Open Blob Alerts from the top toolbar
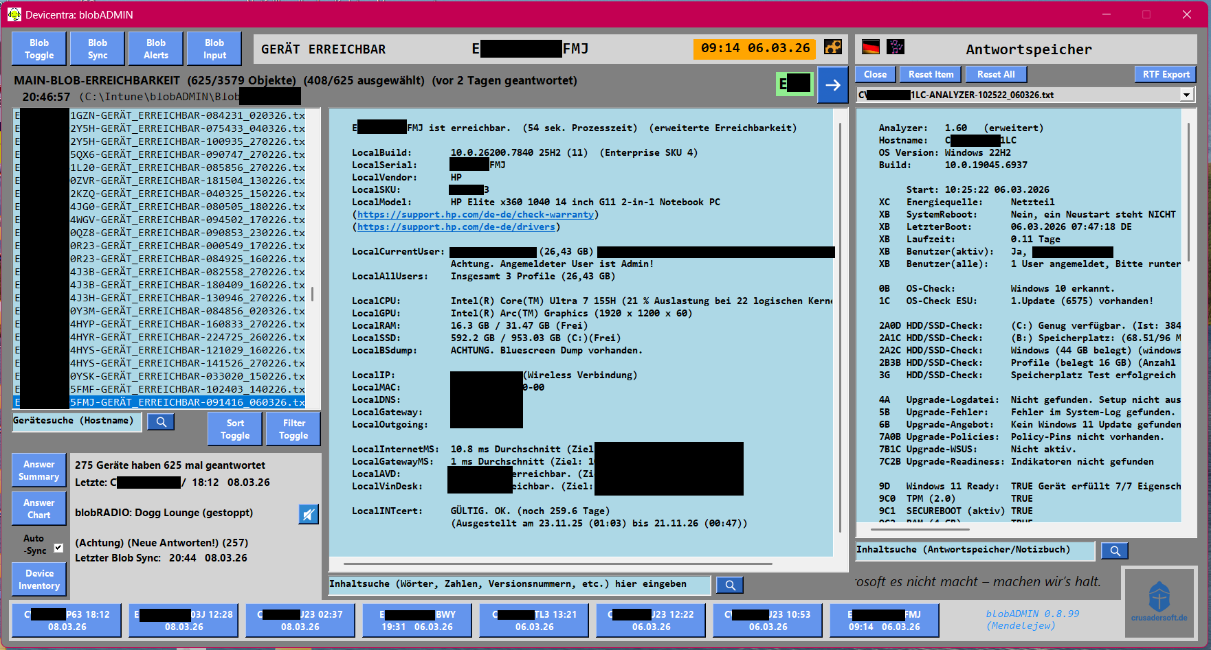 (155, 48)
